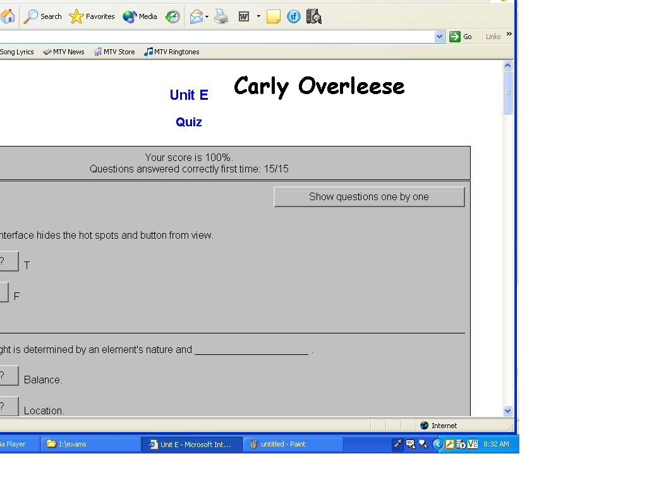The width and height of the screenshot is (647, 485).
Task: Open the Mail button dropdown arrow
Action: [x=207, y=16]
